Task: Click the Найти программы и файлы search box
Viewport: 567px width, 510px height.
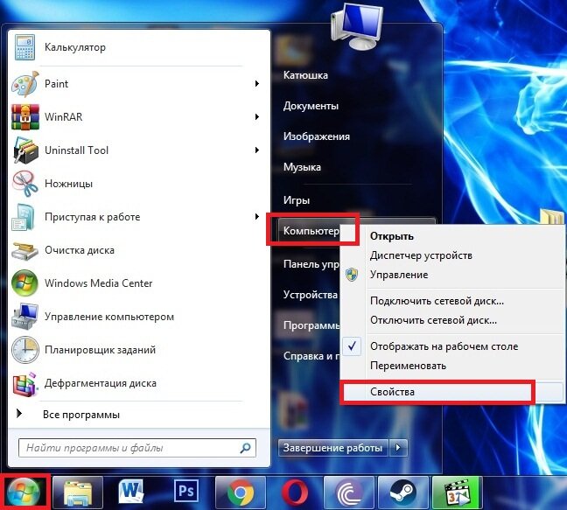Action: [137, 448]
